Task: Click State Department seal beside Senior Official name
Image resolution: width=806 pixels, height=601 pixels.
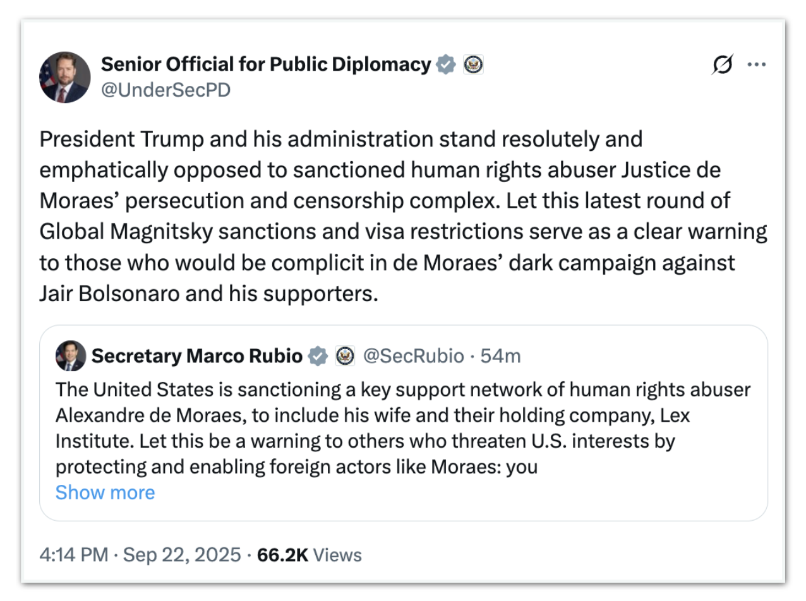Action: pyautogui.click(x=473, y=64)
